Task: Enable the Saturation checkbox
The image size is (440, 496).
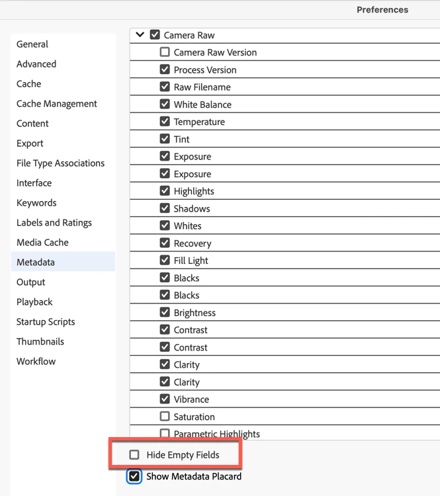Action: coord(165,416)
